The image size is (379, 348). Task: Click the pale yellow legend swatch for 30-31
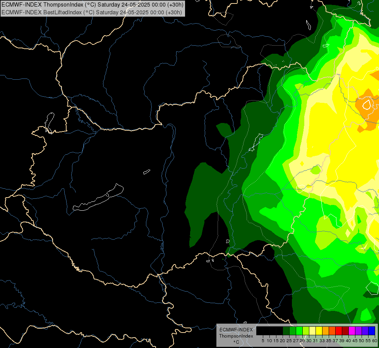point(312,331)
